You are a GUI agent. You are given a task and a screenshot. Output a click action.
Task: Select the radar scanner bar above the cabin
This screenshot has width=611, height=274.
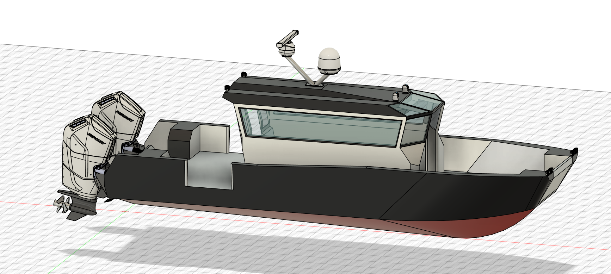288,38
